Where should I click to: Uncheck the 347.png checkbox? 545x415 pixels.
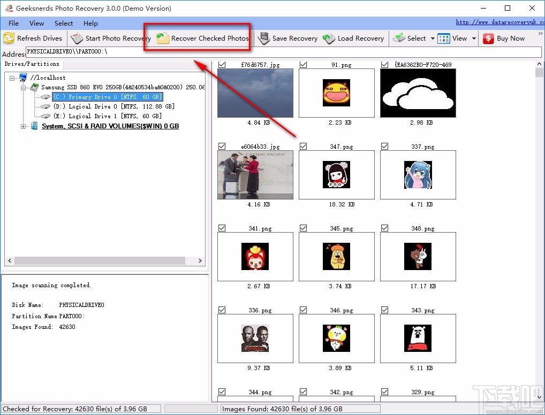pos(303,146)
